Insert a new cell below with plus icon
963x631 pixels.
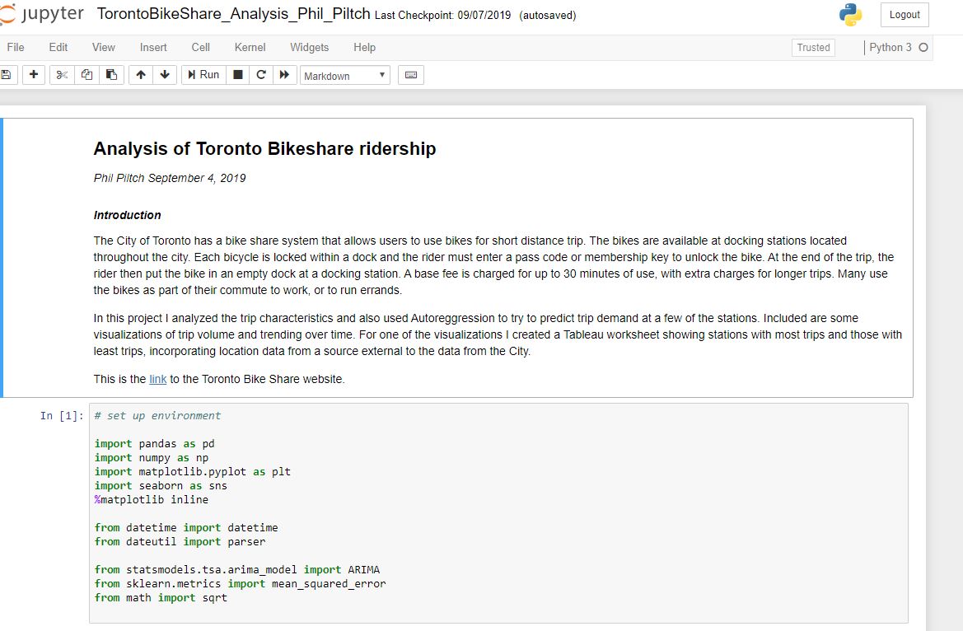33,75
